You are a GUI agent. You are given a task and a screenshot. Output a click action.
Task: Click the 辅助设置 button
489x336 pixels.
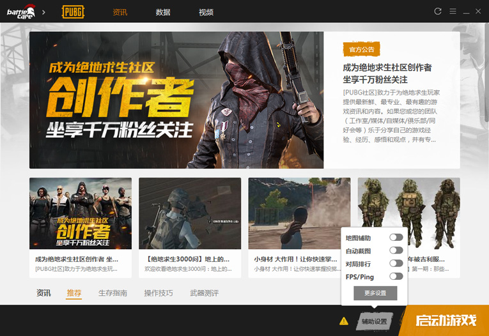374,321
